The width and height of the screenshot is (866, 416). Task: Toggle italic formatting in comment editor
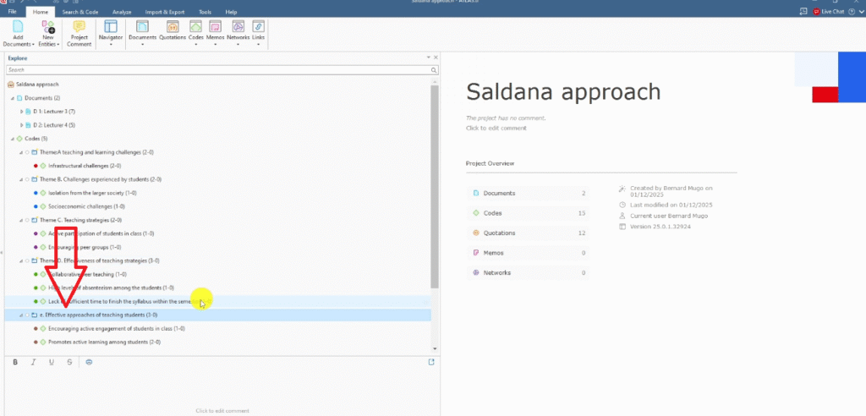(34, 362)
